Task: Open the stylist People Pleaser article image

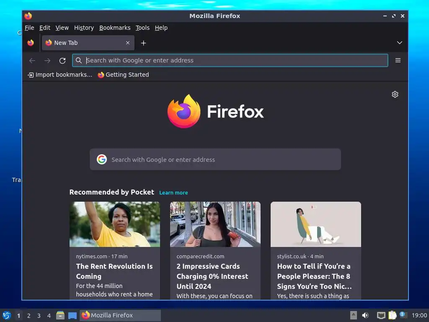Action: pyautogui.click(x=316, y=224)
